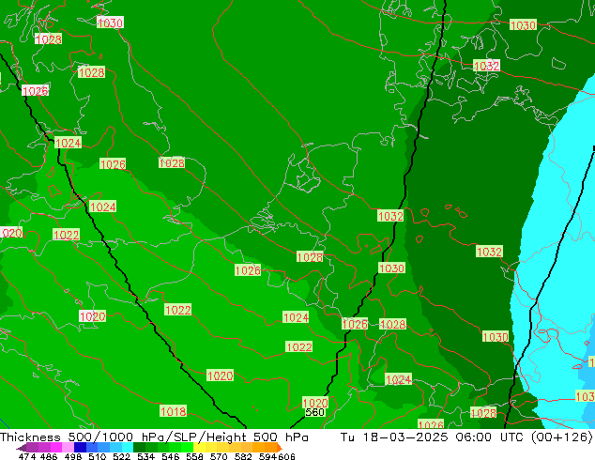Click the map title 'Thickness 500/1000 hPa/SLP/Height 500 hPa'
Image resolution: width=595 pixels, height=460 pixels.
tap(154, 437)
